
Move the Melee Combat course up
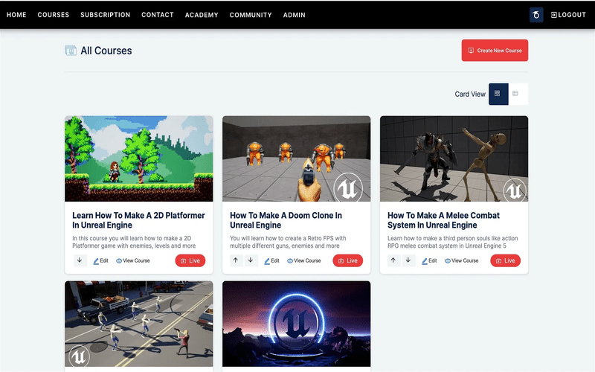393,260
